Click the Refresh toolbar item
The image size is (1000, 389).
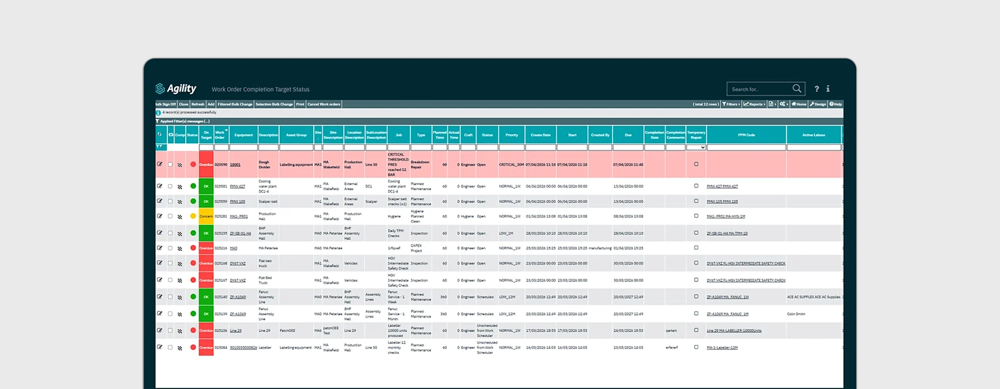click(x=198, y=104)
